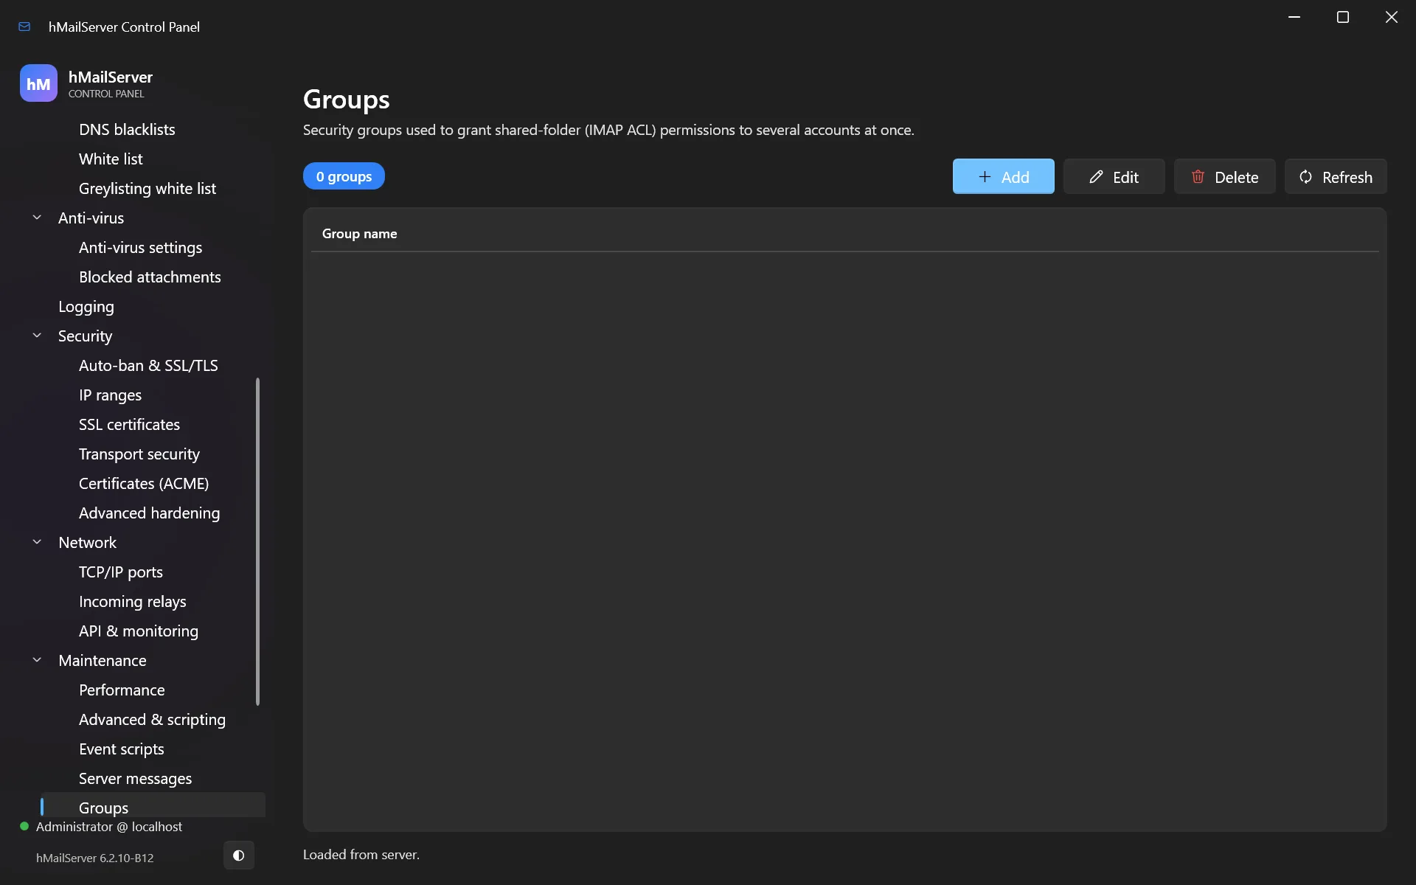
Task: Open Certificates (ACME) page
Action: [144, 484]
